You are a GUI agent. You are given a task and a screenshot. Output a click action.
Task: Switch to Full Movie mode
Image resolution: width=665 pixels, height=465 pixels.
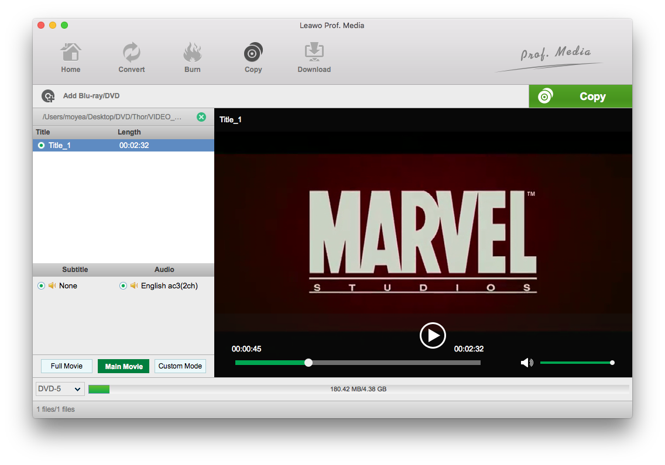tap(66, 366)
